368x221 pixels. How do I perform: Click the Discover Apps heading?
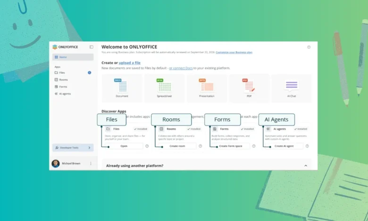tap(114, 111)
